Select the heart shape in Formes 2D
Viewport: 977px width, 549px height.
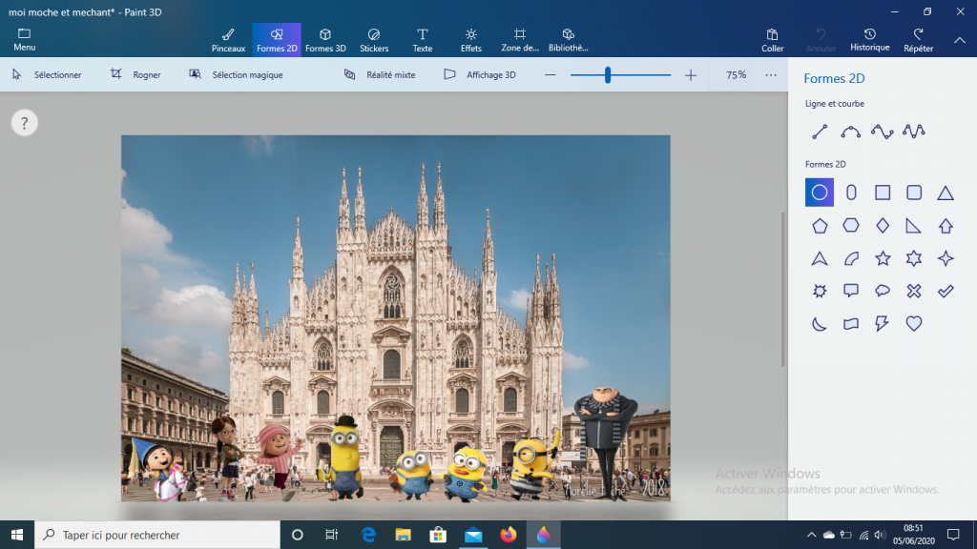tap(914, 324)
